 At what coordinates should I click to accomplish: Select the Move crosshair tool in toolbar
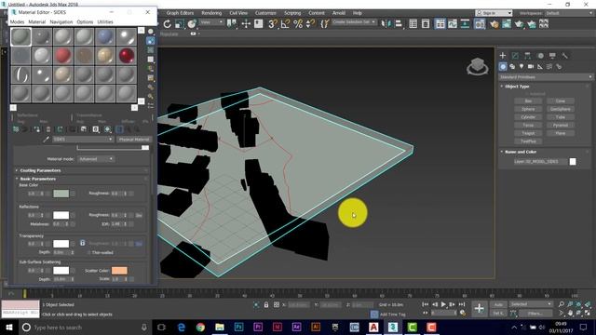point(246,24)
